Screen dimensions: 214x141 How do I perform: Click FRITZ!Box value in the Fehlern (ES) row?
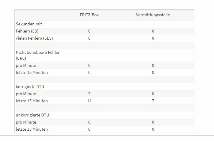(89, 31)
